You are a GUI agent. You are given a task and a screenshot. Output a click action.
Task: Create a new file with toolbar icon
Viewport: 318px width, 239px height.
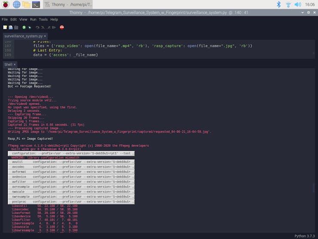click(x=5, y=27)
